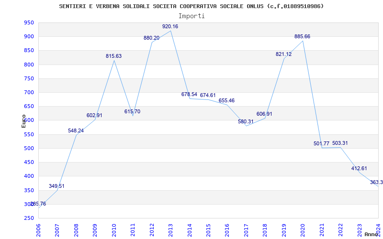The image size is (383, 239).
Task: Click the Anno axis label
Action: (x=371, y=234)
